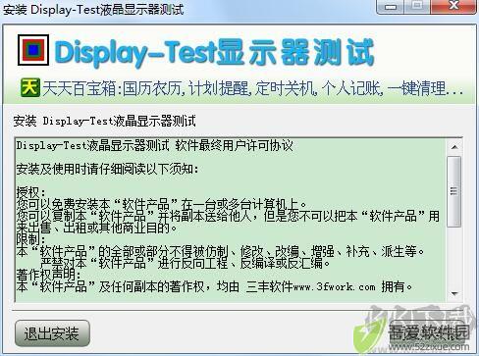Click the license text scrollbar thumb

[454, 191]
